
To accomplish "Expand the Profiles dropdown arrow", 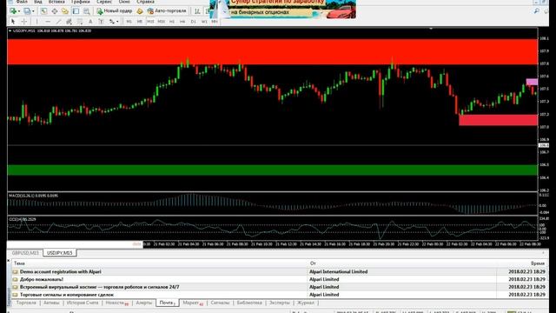I will (33, 11).
